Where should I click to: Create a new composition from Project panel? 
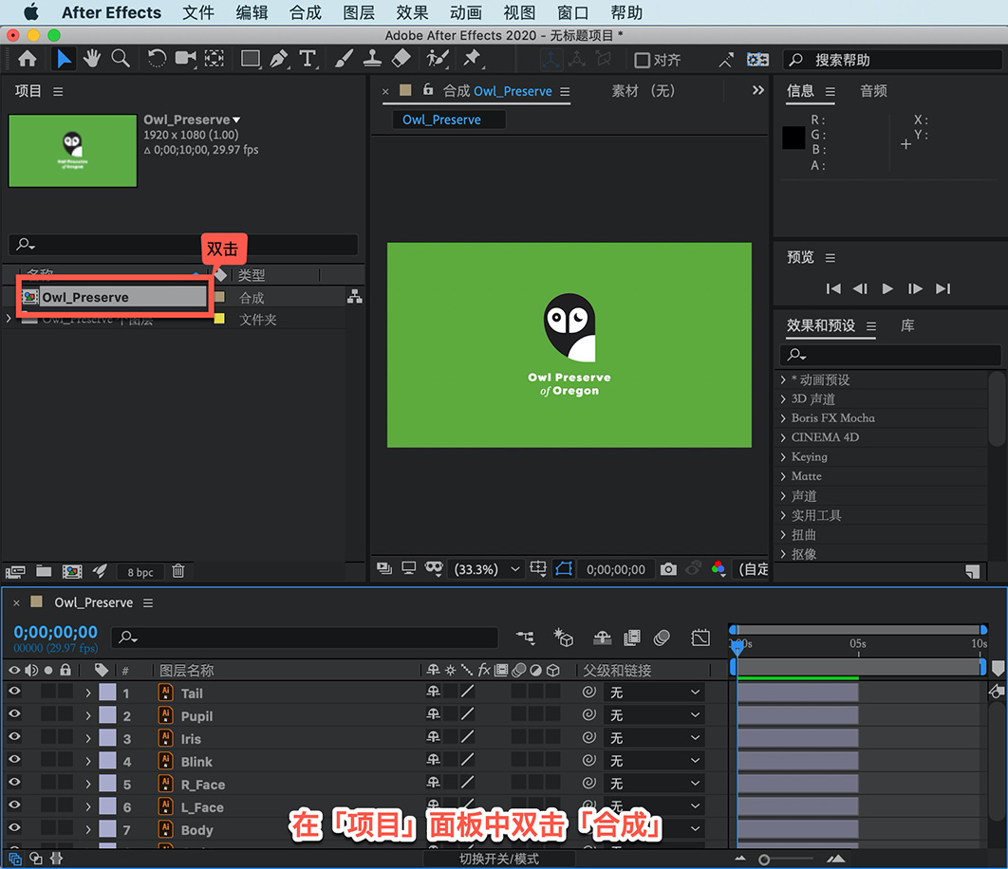72,571
